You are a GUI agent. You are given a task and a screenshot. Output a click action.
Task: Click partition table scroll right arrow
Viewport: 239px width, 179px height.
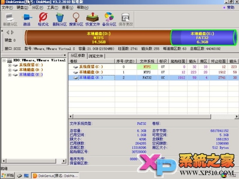coord(236,117)
